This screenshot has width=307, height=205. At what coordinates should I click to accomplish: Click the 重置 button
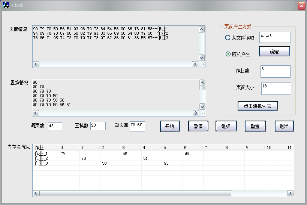coord(255,126)
